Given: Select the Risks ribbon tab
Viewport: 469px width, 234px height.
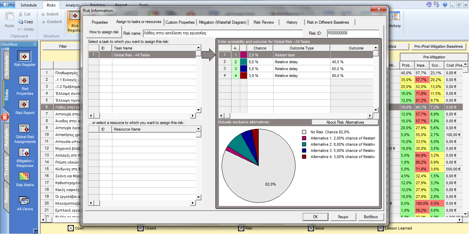Looking at the screenshot, I should 51,5.
